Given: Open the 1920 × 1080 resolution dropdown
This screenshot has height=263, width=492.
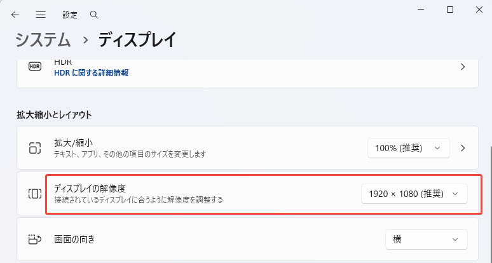Looking at the screenshot, I should coord(414,194).
